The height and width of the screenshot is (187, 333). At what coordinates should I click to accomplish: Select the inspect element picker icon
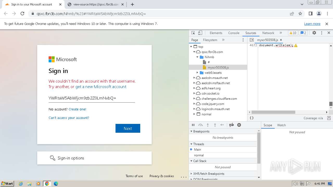tap(193, 33)
